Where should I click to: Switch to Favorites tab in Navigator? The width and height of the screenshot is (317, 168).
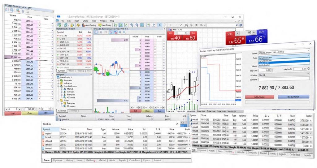(x=73, y=111)
